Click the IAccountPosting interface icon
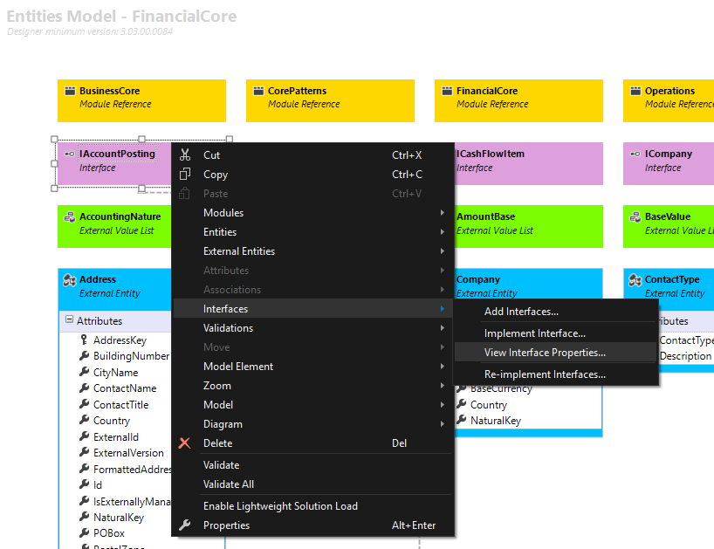The height and width of the screenshot is (549, 714). pos(70,154)
